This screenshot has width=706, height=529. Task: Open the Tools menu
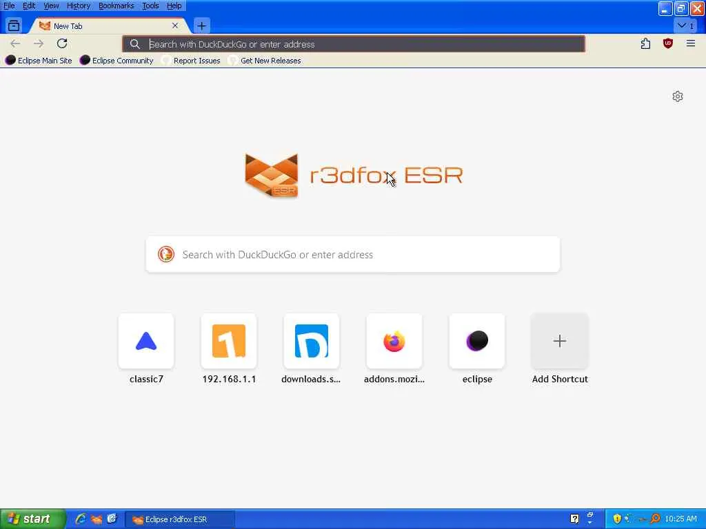pos(150,6)
